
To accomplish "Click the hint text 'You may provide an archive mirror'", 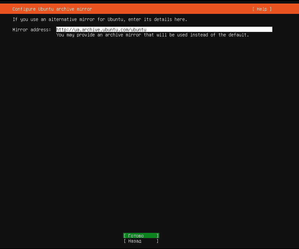I will point(99,35).
